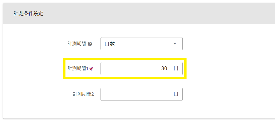Click the 日 unit in 計測期間2 field
This screenshot has height=124, width=275.
pos(176,94)
